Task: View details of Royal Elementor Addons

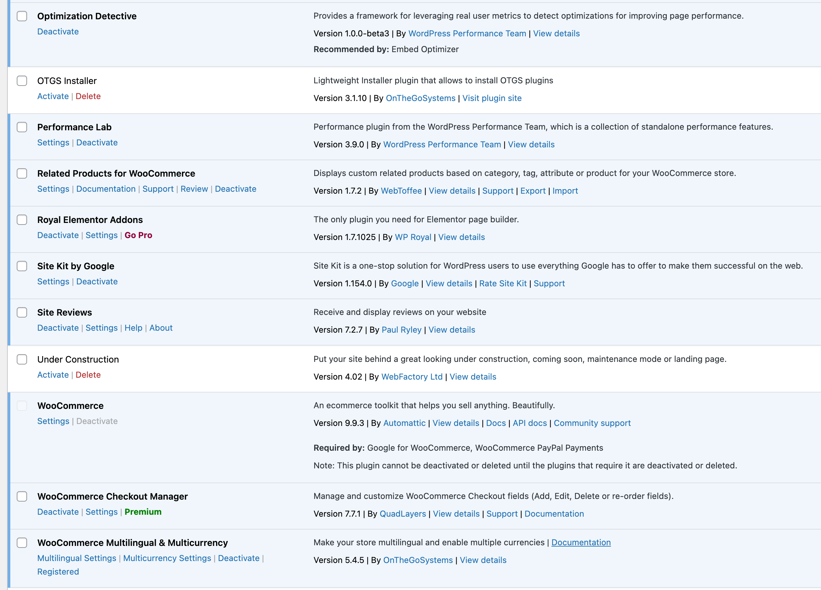Action: [x=462, y=237]
